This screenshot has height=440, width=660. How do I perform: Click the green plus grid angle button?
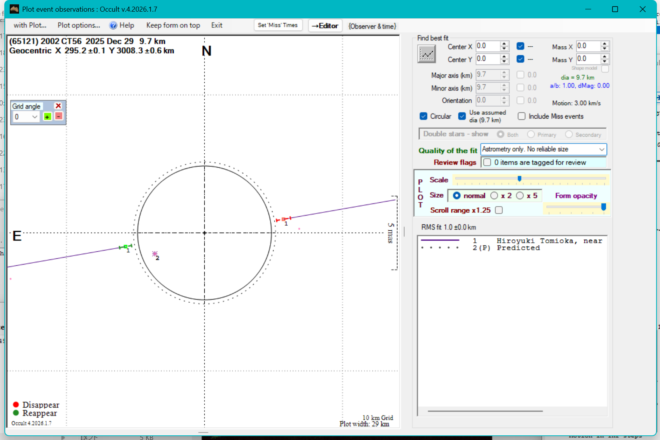47,117
